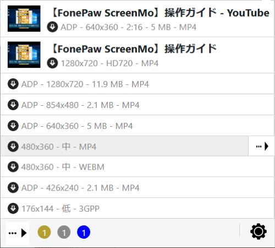Expand more actions arrow on 480x360 MP4 row
This screenshot has height=248, width=275.
click(x=262, y=146)
